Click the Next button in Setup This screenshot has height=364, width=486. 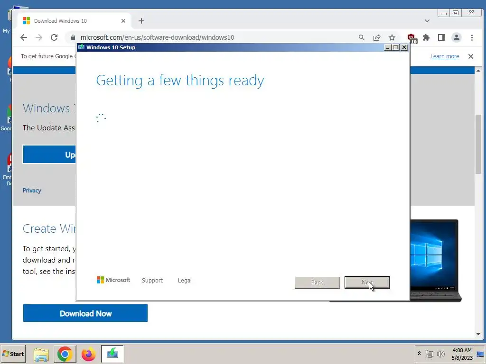click(x=367, y=282)
